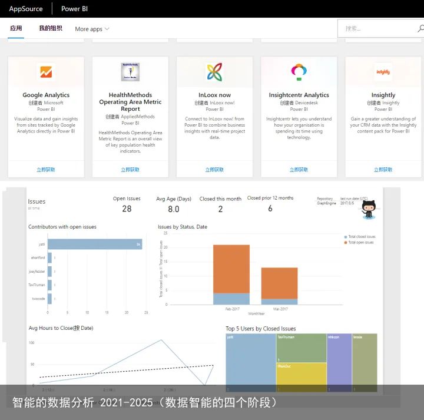424x420 pixels.
Task: Click the Feb-2017 axis label
Action: tap(232, 309)
